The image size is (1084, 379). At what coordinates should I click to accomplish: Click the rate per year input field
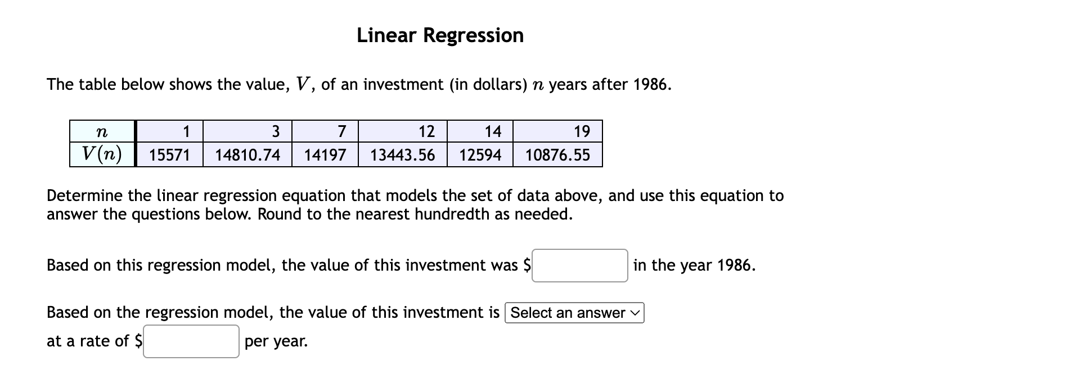191,341
